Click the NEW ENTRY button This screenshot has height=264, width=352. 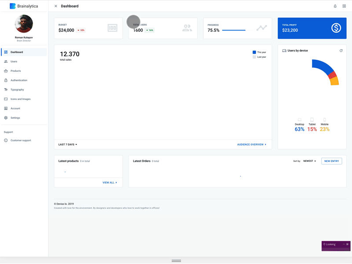point(331,161)
